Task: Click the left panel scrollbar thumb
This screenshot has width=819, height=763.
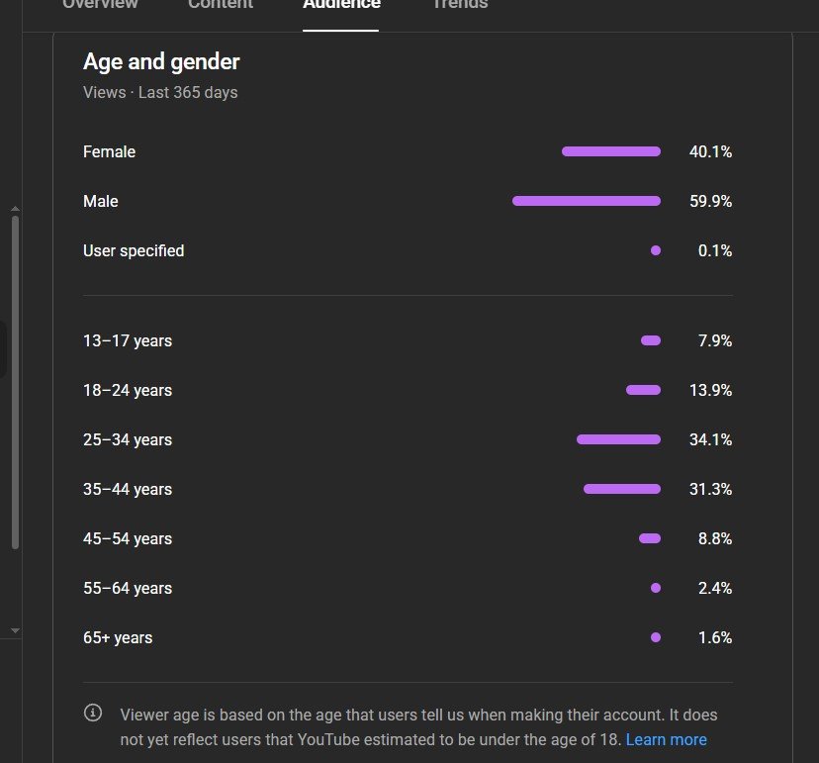Action: coord(15,381)
